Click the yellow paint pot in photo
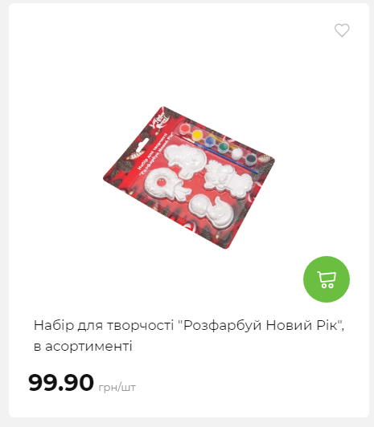This screenshot has height=427, width=374. [x=197, y=135]
